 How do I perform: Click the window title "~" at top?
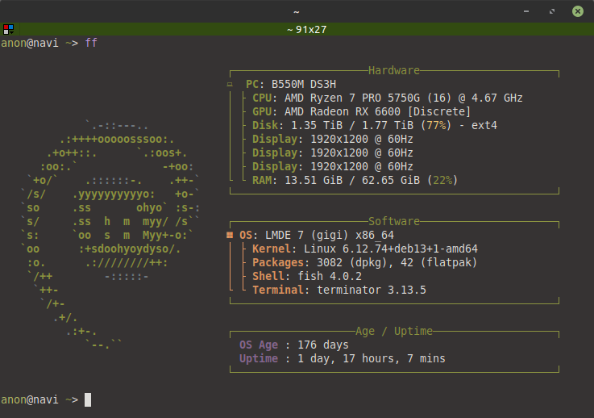[x=297, y=12]
